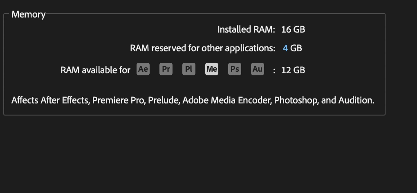
Task: Click the word Affects in the description
Action: [x=25, y=100]
